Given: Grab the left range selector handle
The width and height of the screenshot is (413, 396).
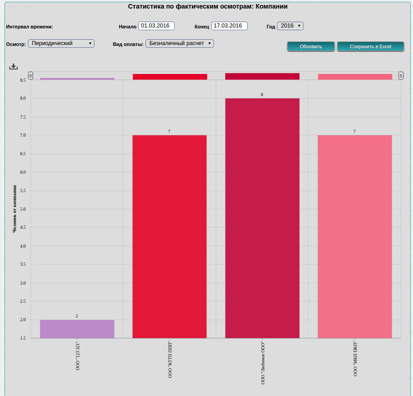Looking at the screenshot, I should (31, 76).
